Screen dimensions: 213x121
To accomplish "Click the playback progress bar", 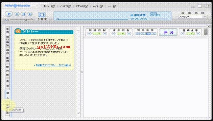I will [92, 19].
